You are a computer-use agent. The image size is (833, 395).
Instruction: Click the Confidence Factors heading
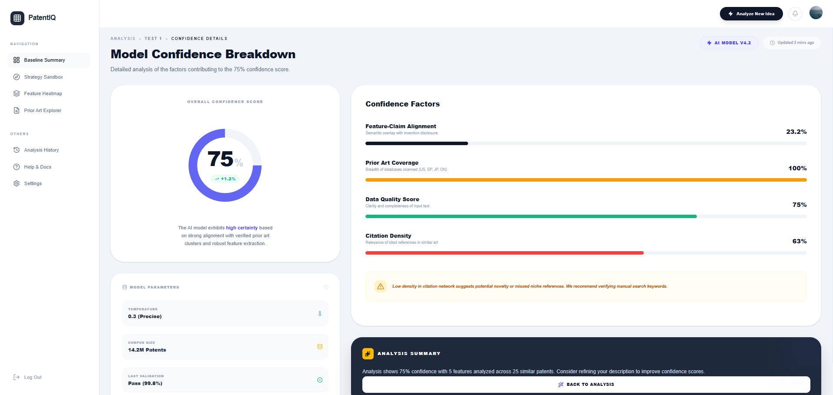[x=402, y=104]
